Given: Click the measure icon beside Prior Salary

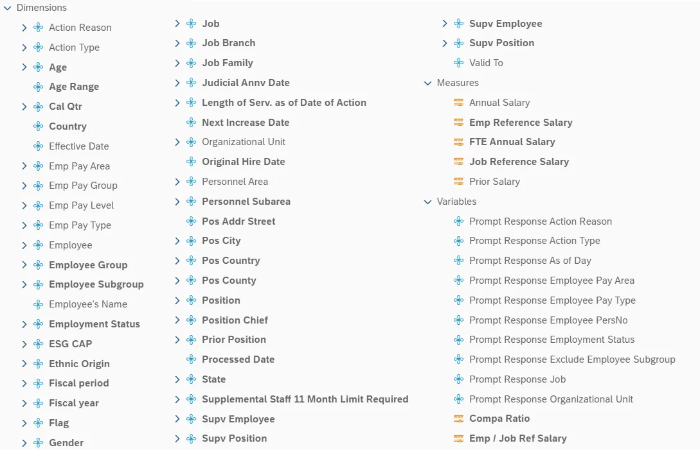Looking at the screenshot, I should [458, 182].
